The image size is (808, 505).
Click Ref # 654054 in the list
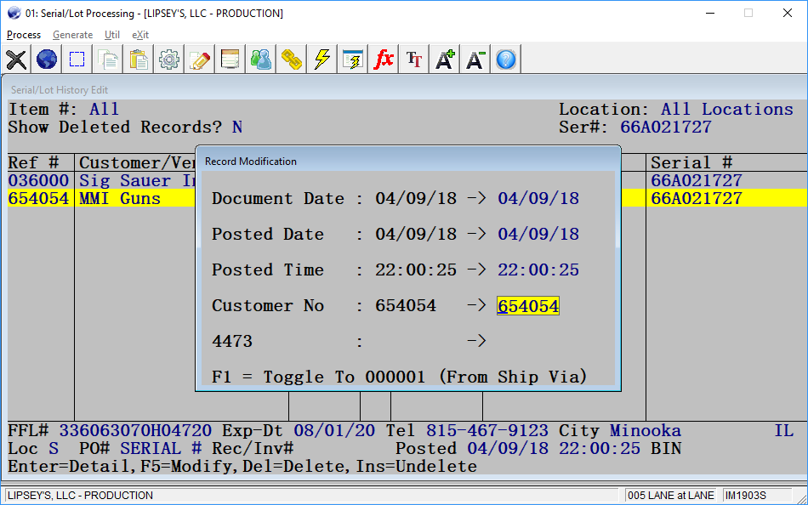38,198
